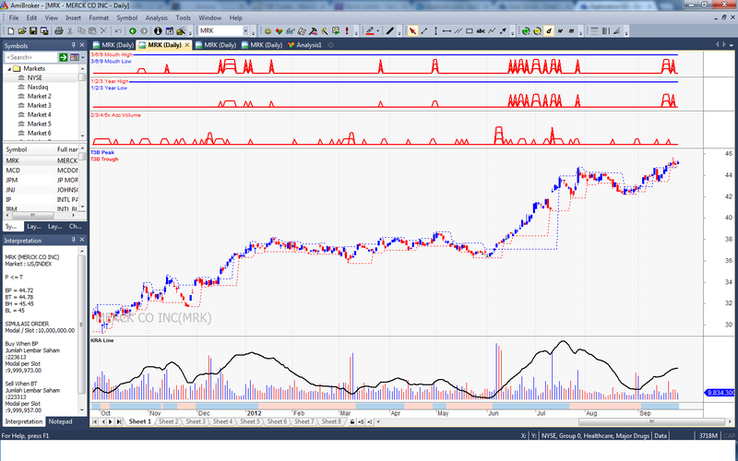Click the New document icon
The image size is (738, 461).
(x=10, y=31)
